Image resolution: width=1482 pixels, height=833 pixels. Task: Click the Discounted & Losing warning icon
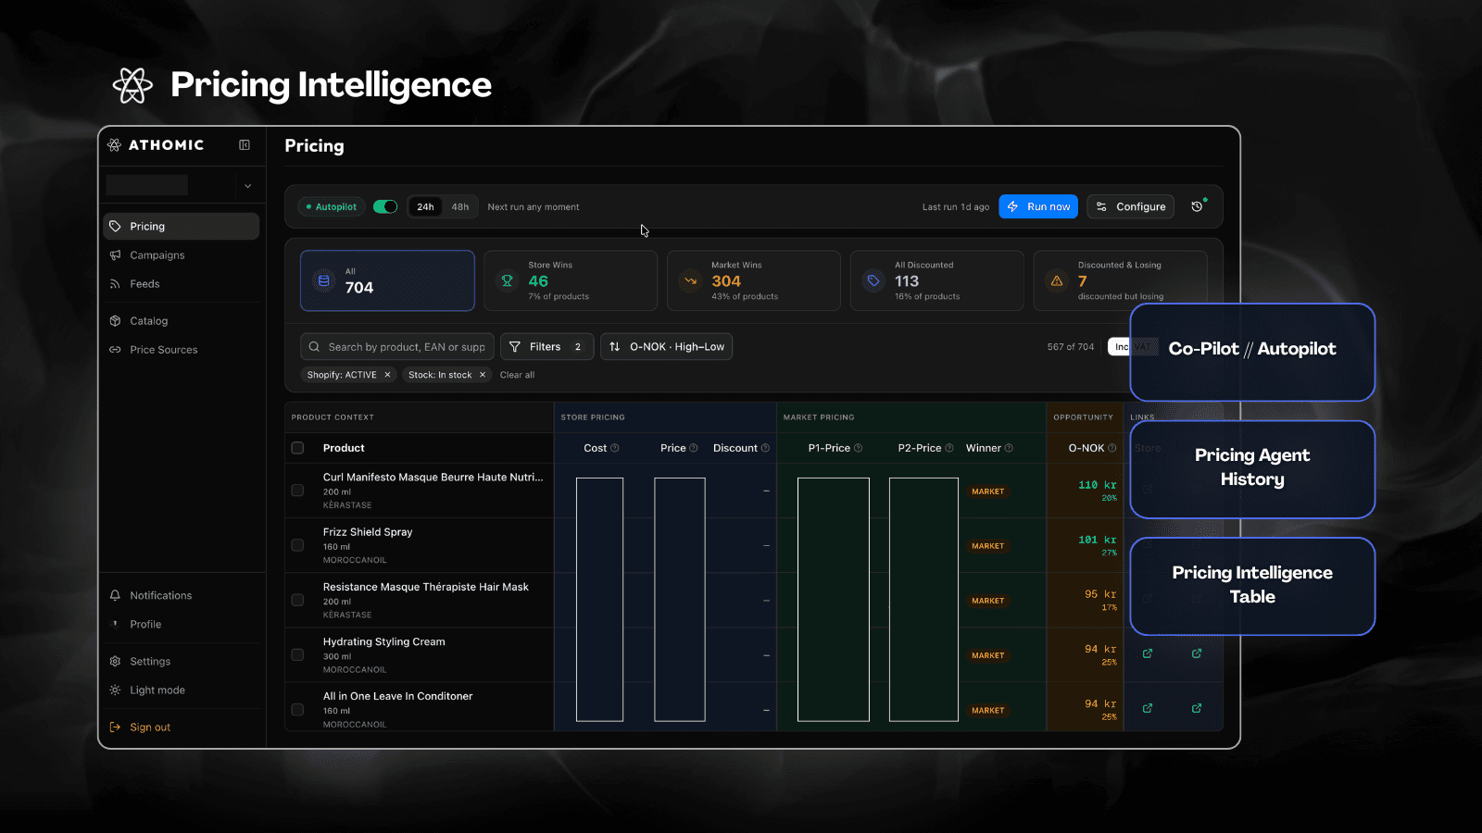(x=1057, y=280)
